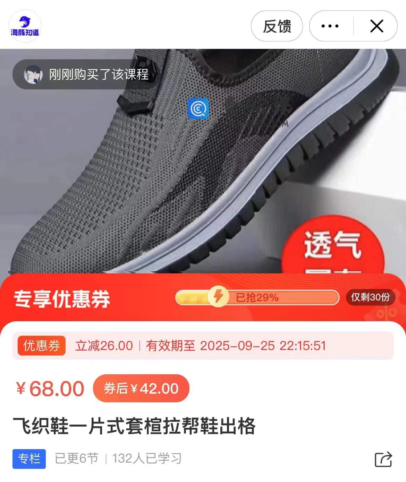
Task: Tap the blue 专栏 column tag
Action: 29,459
